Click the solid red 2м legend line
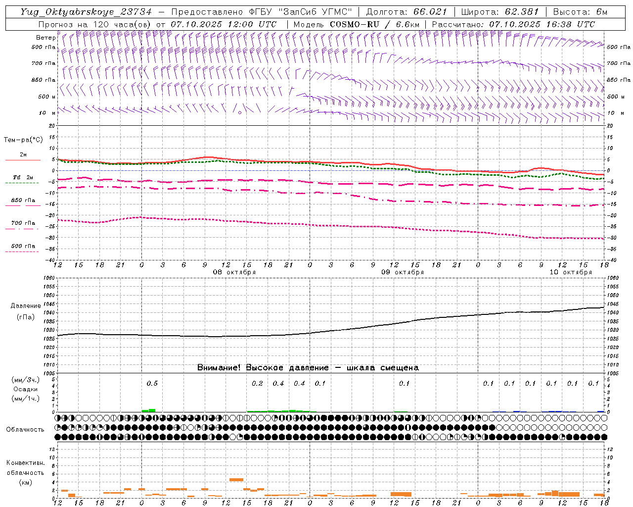Image resolution: width=633 pixels, height=507 pixels. click(23, 160)
